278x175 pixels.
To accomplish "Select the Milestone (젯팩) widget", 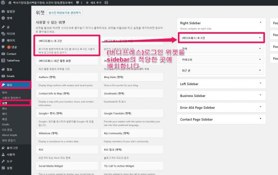I will point(67,133).
